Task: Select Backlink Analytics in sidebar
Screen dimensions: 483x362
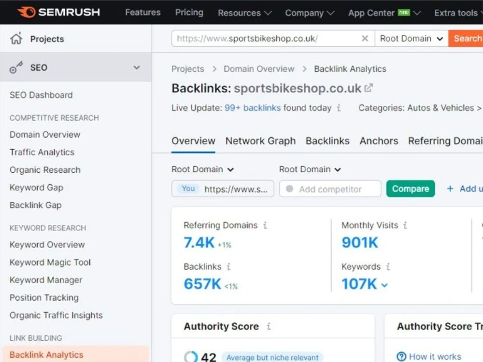Action: 75,354
